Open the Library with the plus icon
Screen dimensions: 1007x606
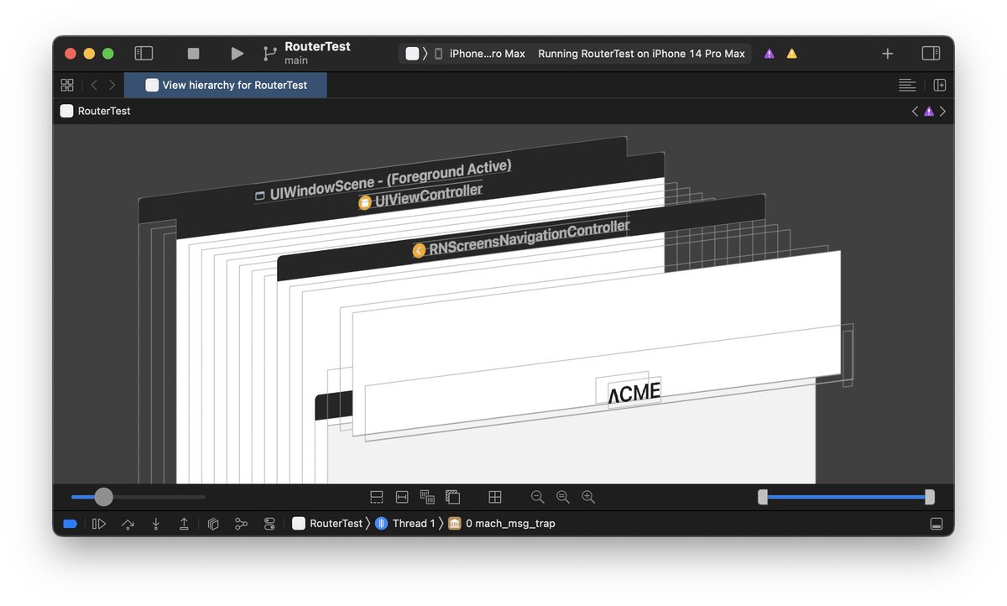pos(887,53)
